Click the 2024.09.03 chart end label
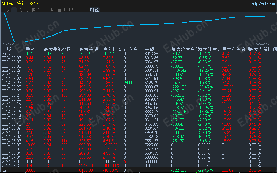This screenshot has height=173, width=277. click(x=262, y=44)
